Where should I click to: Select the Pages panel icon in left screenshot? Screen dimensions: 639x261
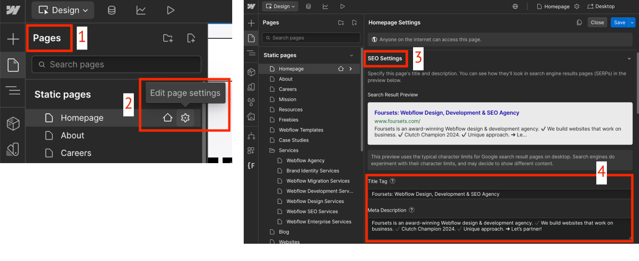[x=13, y=65]
